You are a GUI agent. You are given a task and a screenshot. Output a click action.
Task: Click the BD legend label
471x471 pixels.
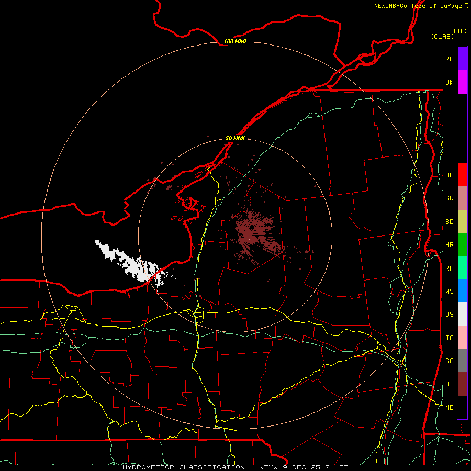tap(449, 222)
